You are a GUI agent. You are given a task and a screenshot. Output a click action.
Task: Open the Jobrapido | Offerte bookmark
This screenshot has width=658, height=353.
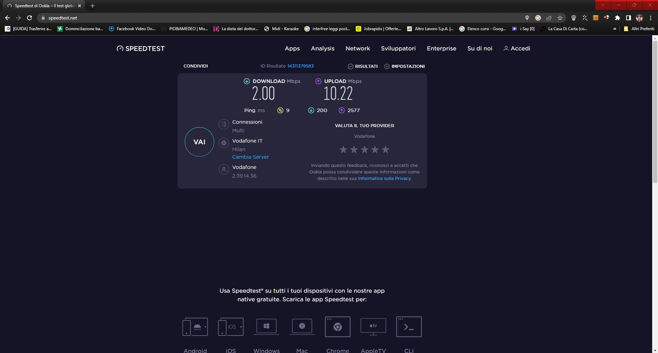click(378, 29)
